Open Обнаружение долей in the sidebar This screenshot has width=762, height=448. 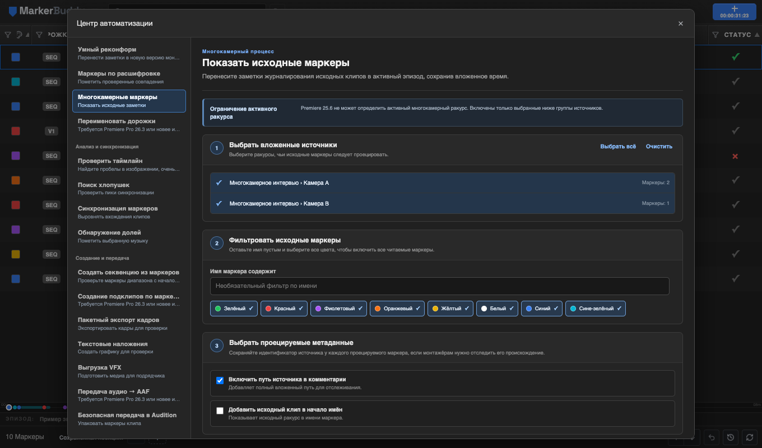click(x=129, y=236)
